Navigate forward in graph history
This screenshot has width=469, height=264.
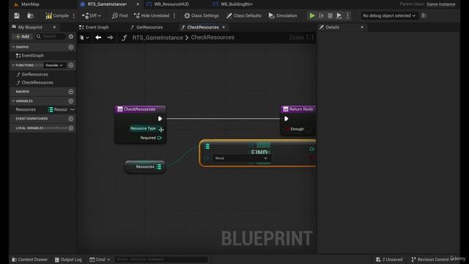tap(111, 37)
